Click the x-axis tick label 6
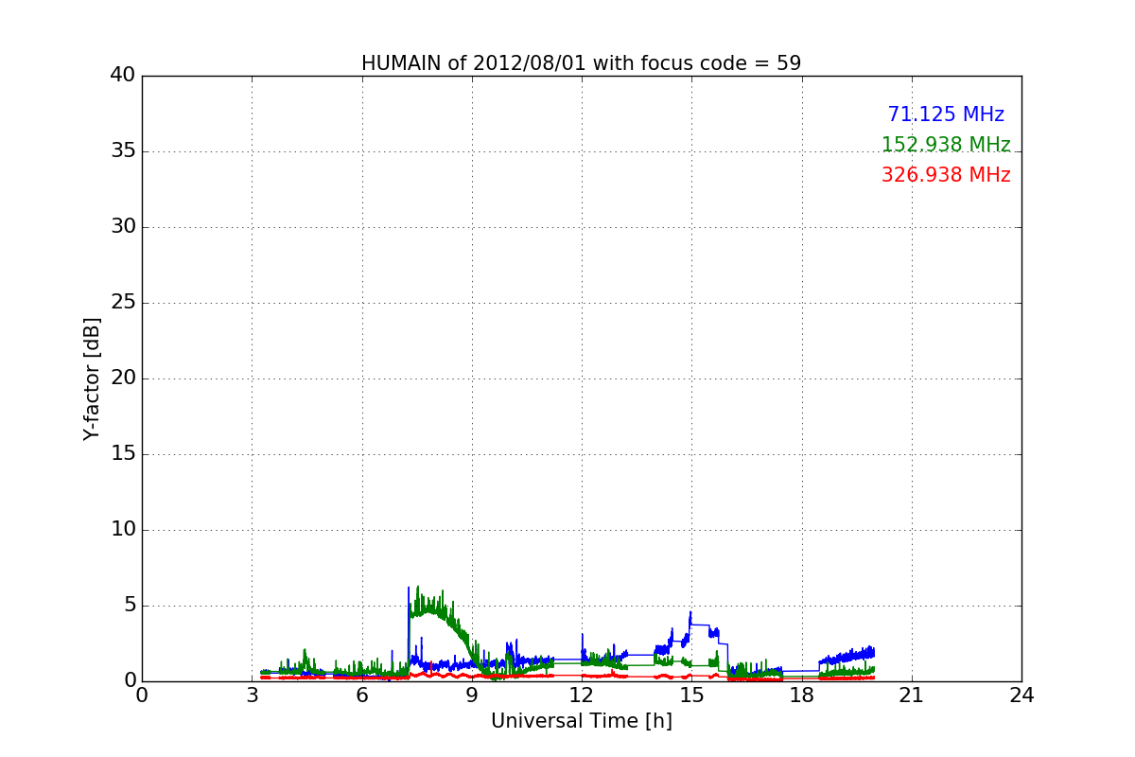 (x=361, y=695)
